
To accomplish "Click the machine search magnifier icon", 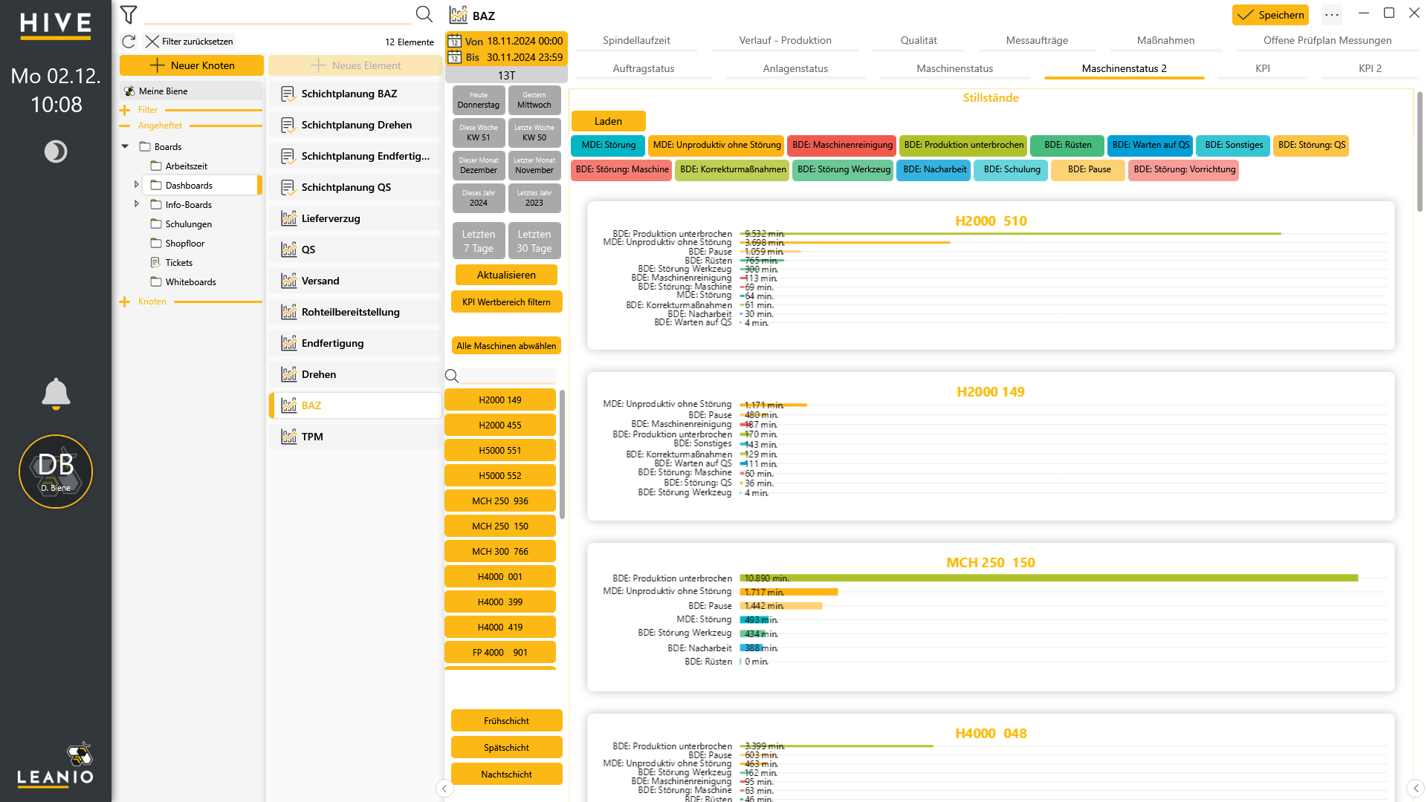I will 451,376.
